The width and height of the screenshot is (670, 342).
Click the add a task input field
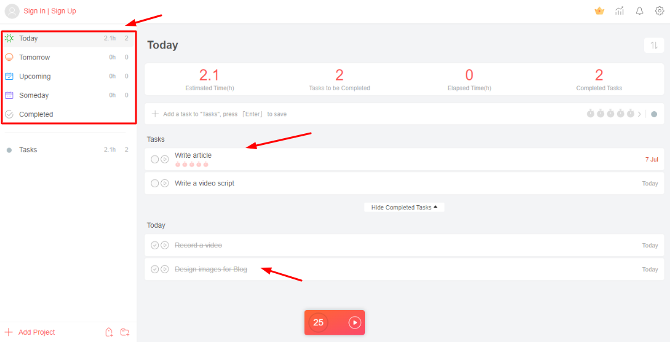[x=308, y=114]
